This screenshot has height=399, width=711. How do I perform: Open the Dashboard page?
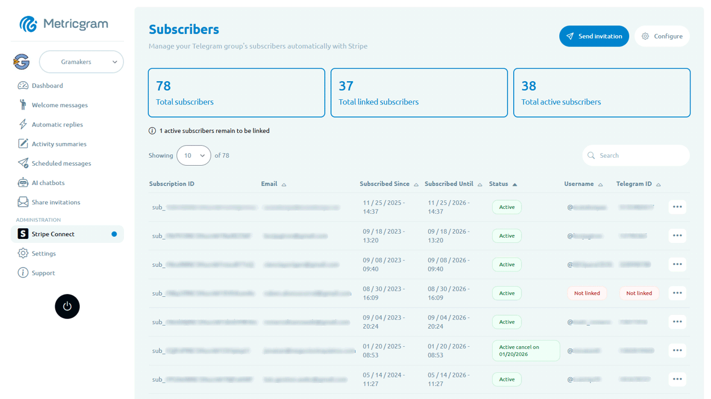pos(47,86)
